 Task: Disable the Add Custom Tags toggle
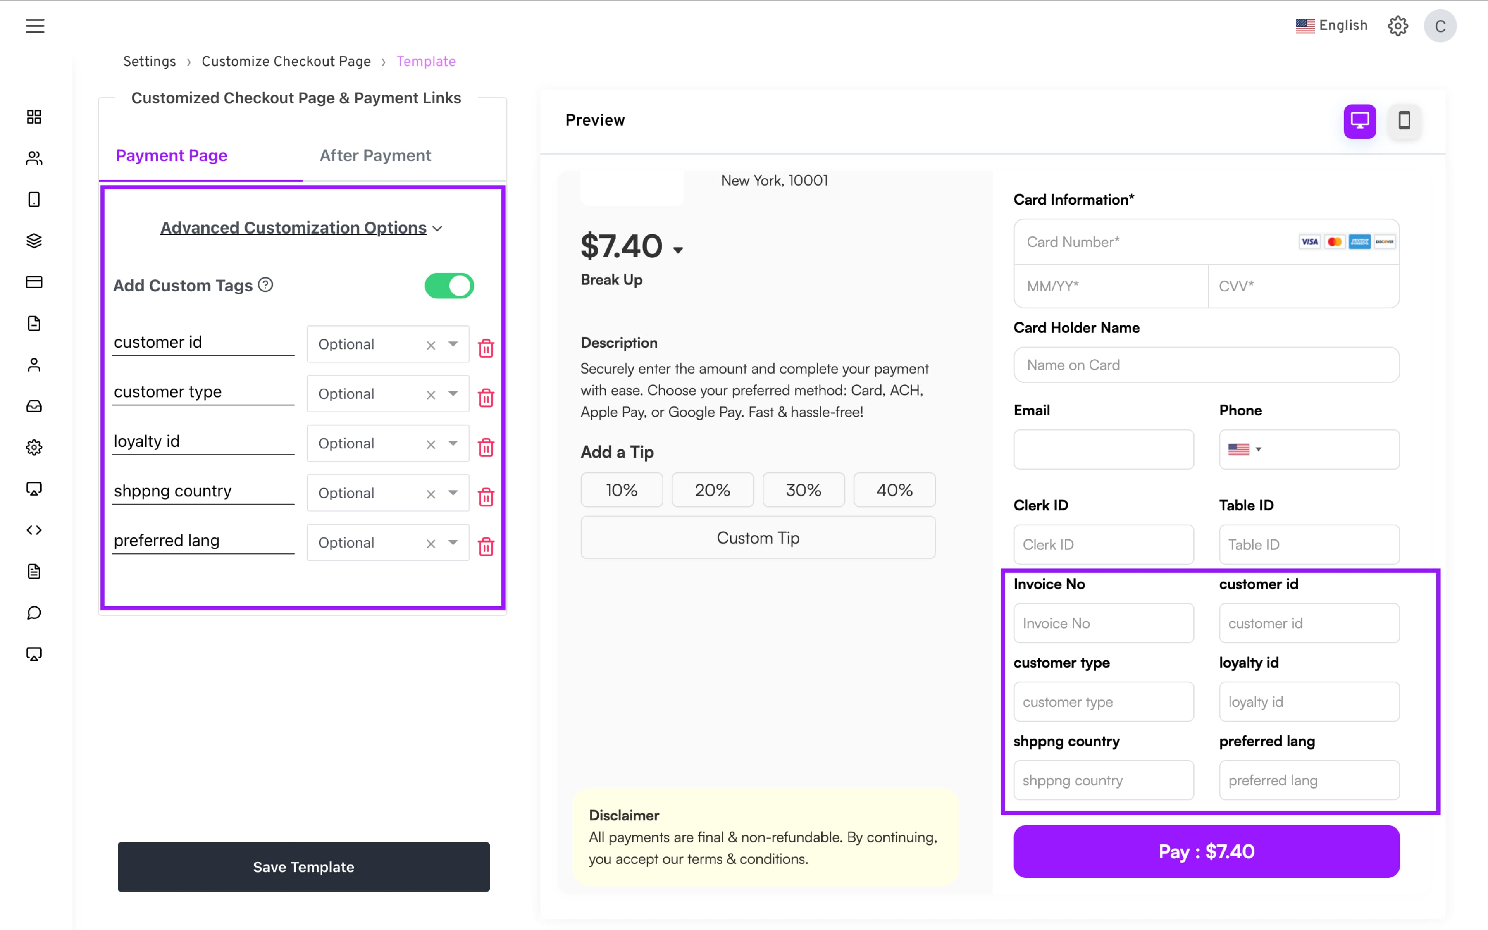coord(449,286)
